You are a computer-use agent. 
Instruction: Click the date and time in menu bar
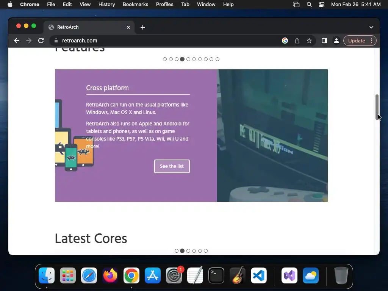click(356, 5)
